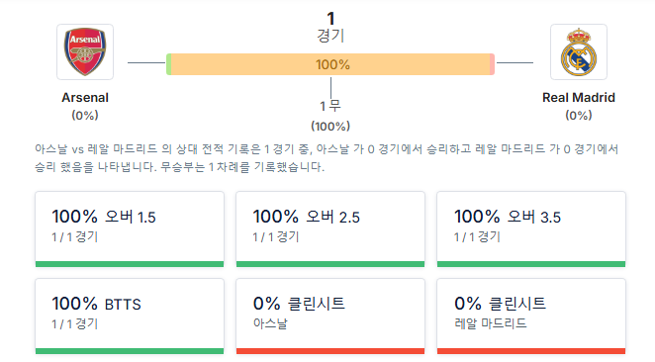The height and width of the screenshot is (362, 655).
Task: Click the pink Real Madrid win segment
Action: point(492,64)
